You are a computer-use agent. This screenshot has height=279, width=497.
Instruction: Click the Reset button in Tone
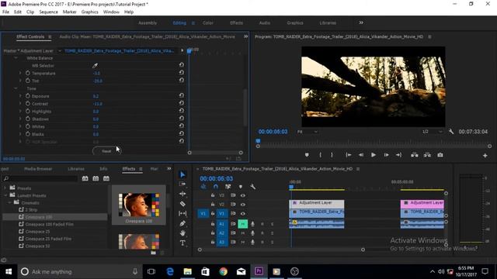106,151
